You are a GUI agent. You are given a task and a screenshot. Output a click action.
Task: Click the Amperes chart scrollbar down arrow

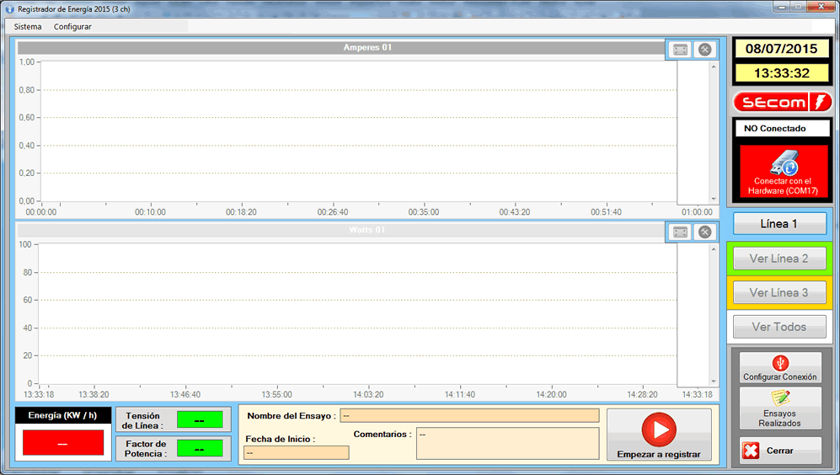(x=714, y=199)
